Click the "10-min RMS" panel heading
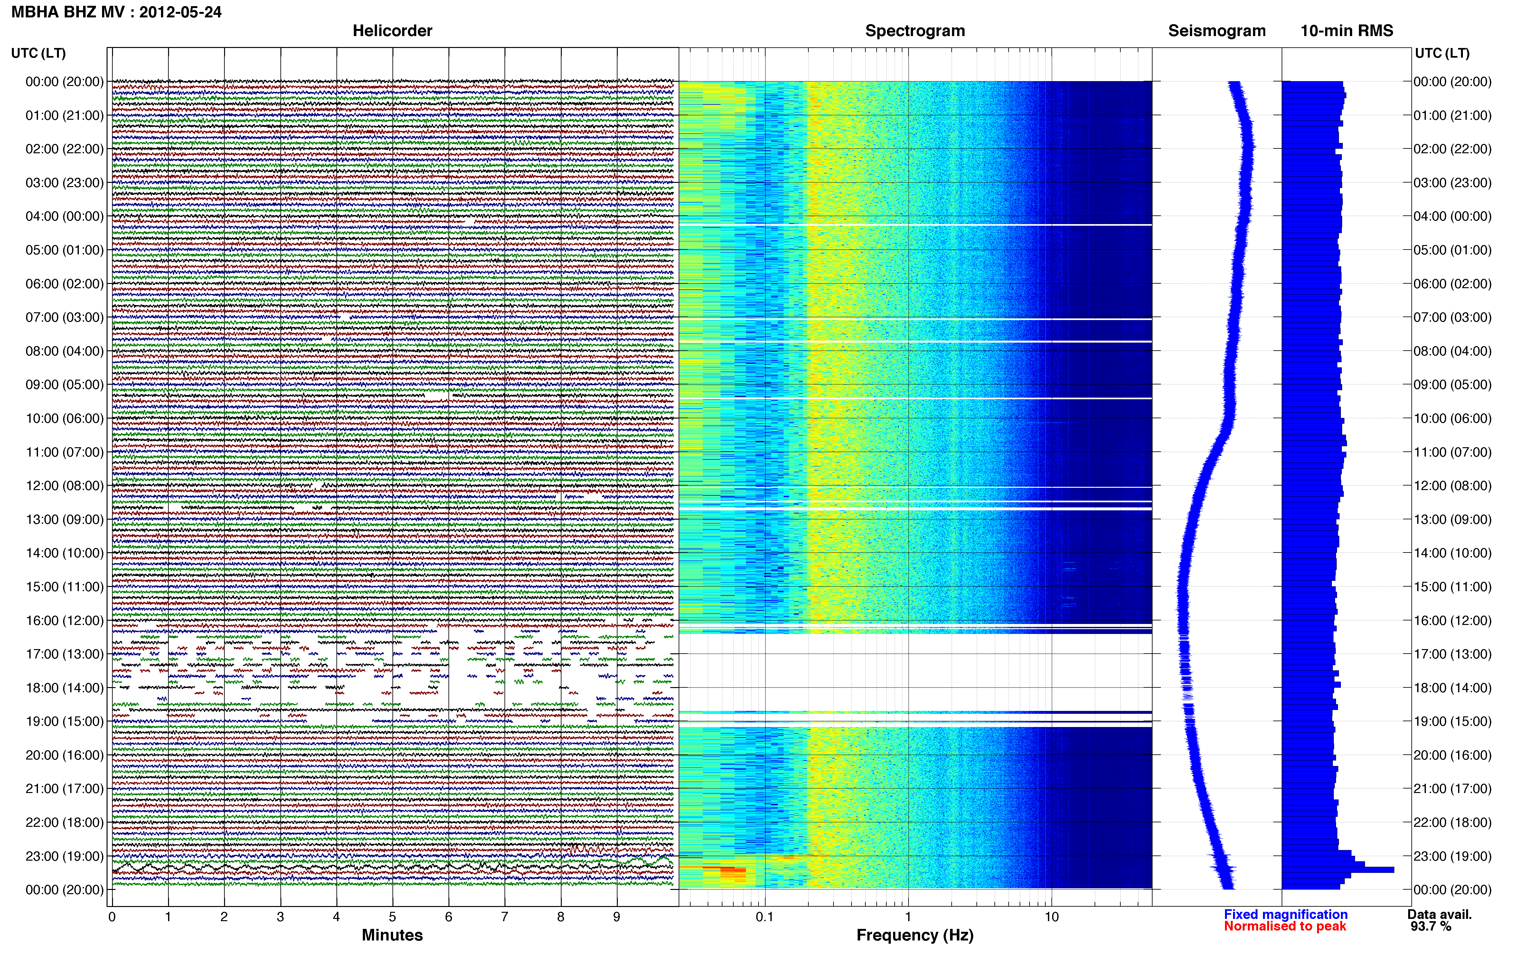 1347,31
